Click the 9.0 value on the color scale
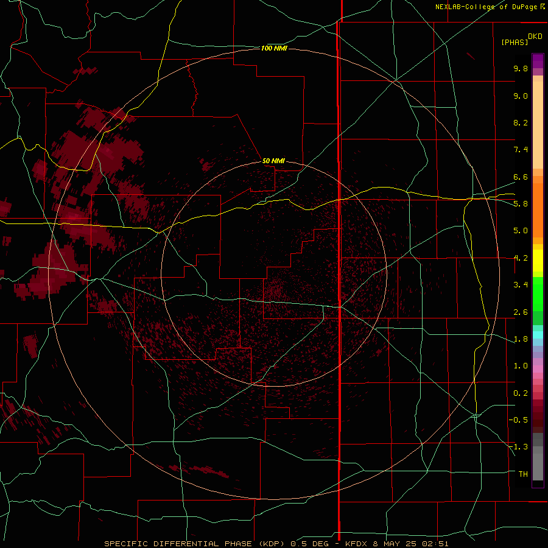Viewport: 548px width, 548px height. pos(521,96)
